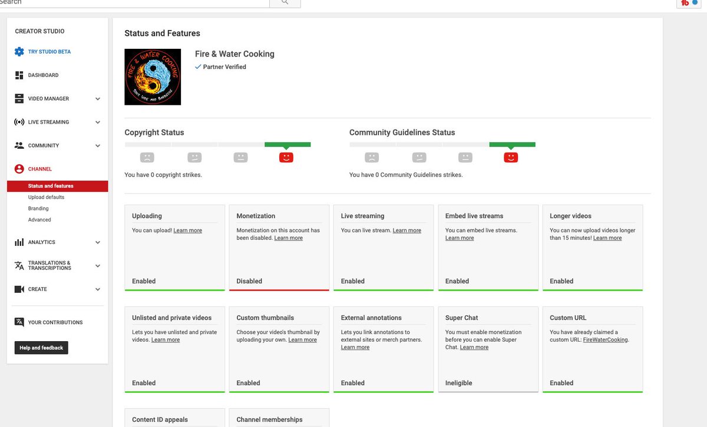
Task: Click in the Search input field
Action: (134, 3)
